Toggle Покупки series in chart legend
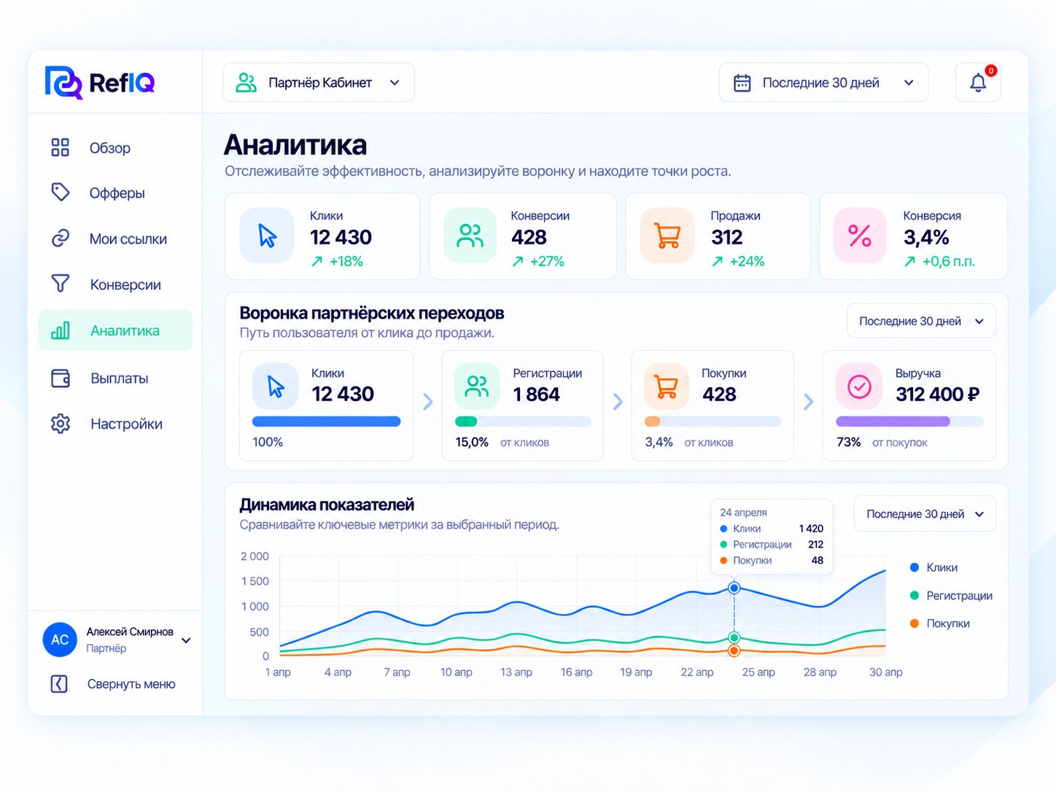Image resolution: width=1056 pixels, height=792 pixels. 939,624
